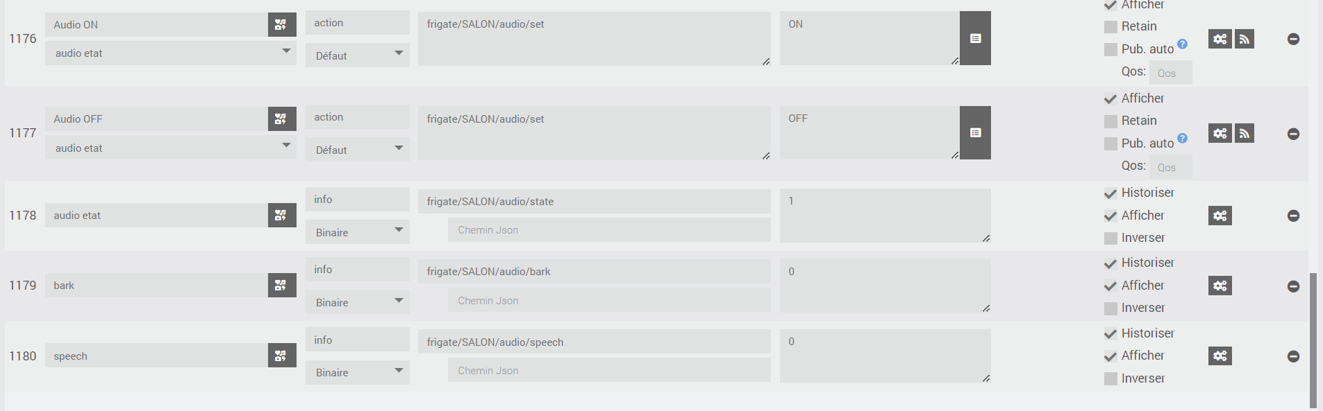Image resolution: width=1323 pixels, height=411 pixels.
Task: Toggle Inverser checkbox for audio etat 1178
Action: [x=1110, y=238]
